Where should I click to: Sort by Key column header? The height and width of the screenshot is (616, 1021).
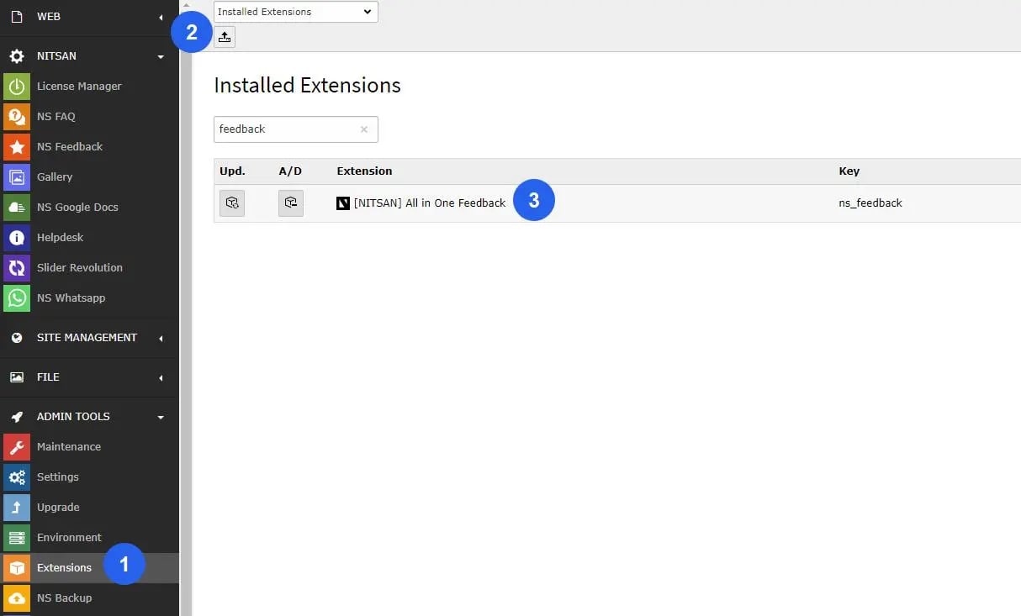849,171
